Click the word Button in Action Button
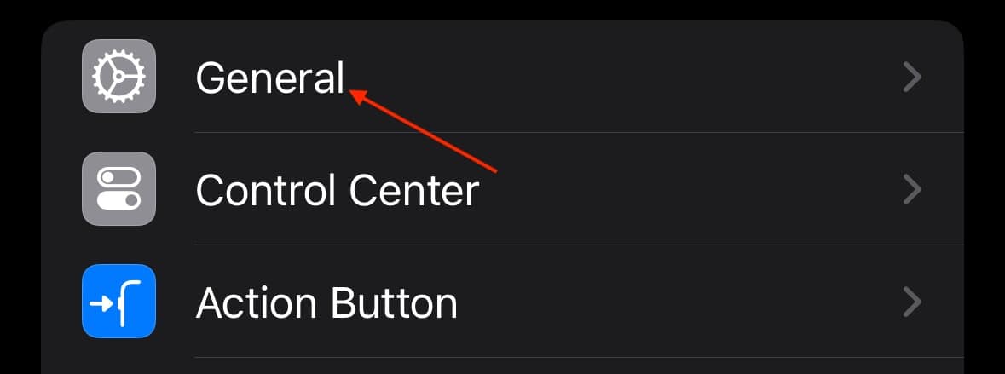Image resolution: width=1005 pixels, height=374 pixels. [392, 302]
